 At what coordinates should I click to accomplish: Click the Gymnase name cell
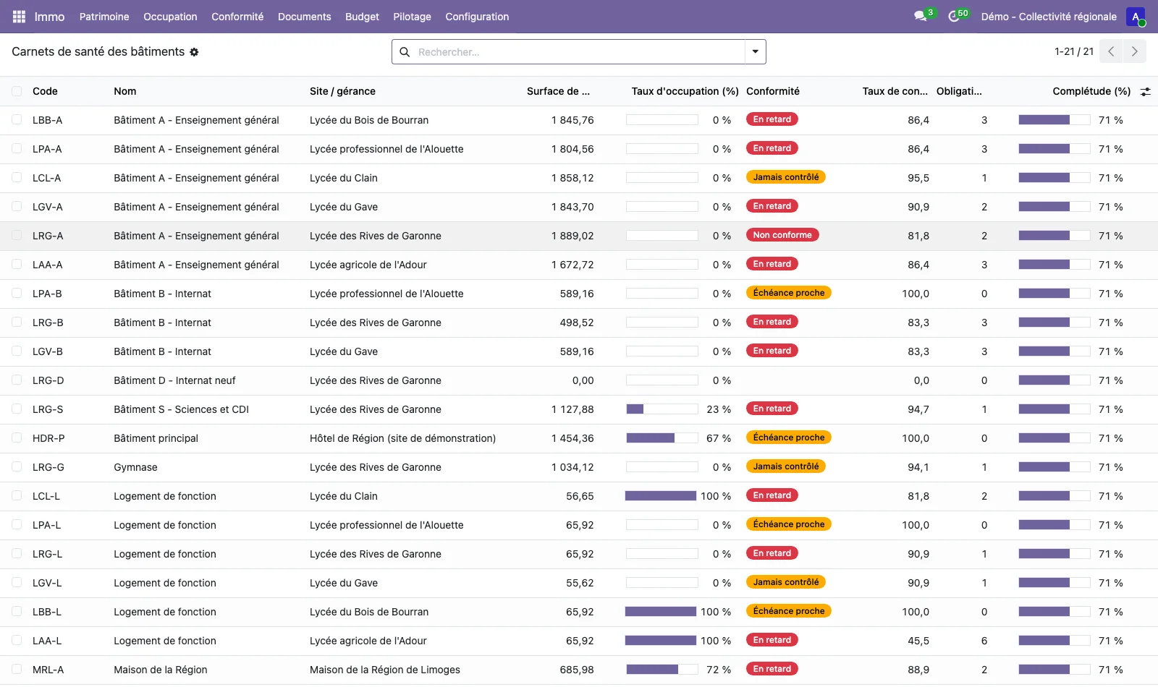(135, 467)
